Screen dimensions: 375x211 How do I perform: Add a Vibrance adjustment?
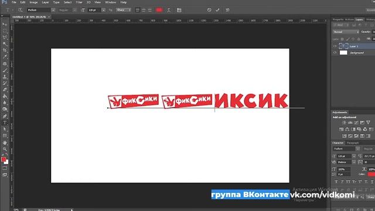coord(368,122)
